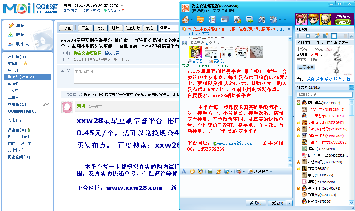Image resolution: width=355 pixels, height=211 pixels.
Task: Open the font style 'A' icon
Action: click(x=184, y=171)
